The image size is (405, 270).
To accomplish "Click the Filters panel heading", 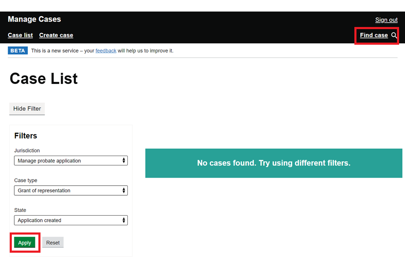I will pos(26,136).
